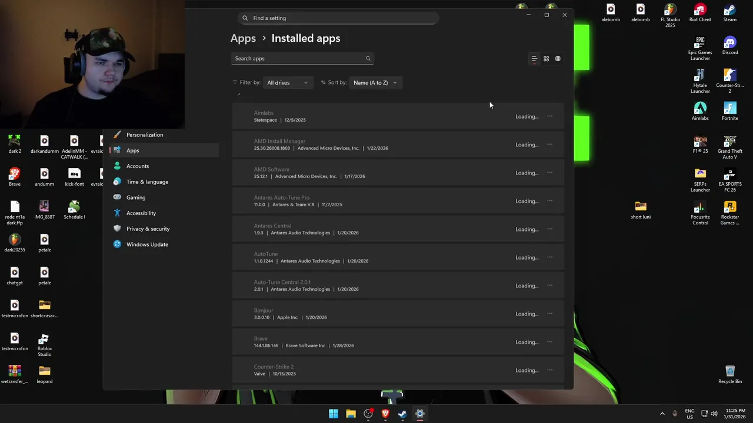753x423 pixels.
Task: Select the Schedule I desktop icon
Action: [74, 210]
